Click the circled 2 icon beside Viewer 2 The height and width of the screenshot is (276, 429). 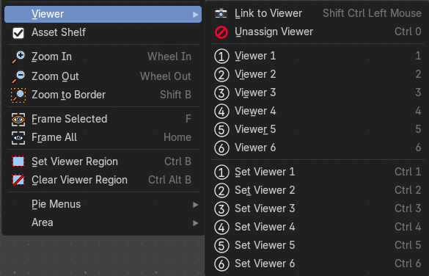[x=221, y=74]
